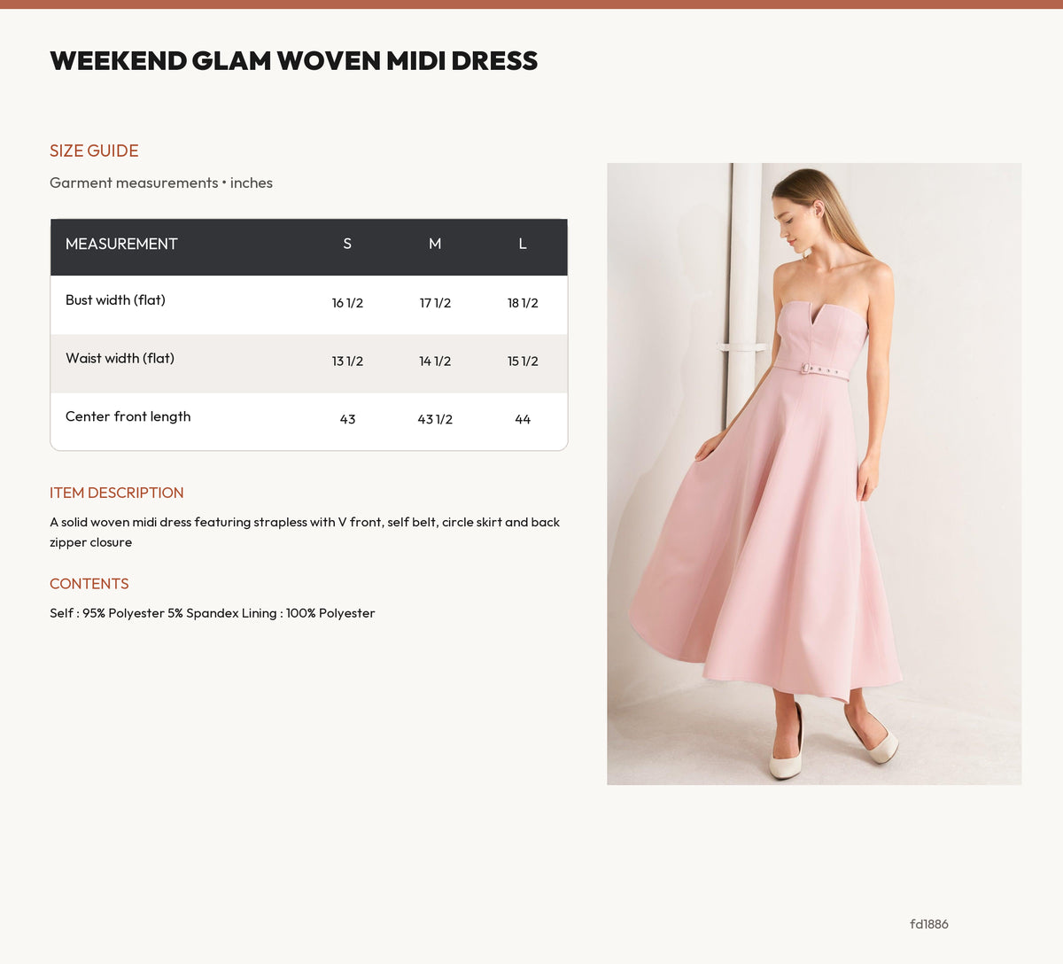This screenshot has width=1063, height=964.
Task: Click the S size column header
Action: point(347,244)
